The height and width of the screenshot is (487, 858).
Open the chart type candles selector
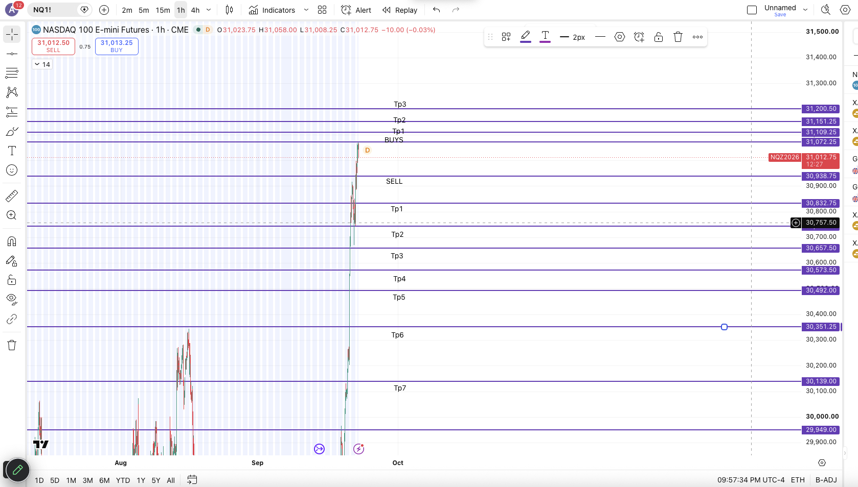[230, 10]
